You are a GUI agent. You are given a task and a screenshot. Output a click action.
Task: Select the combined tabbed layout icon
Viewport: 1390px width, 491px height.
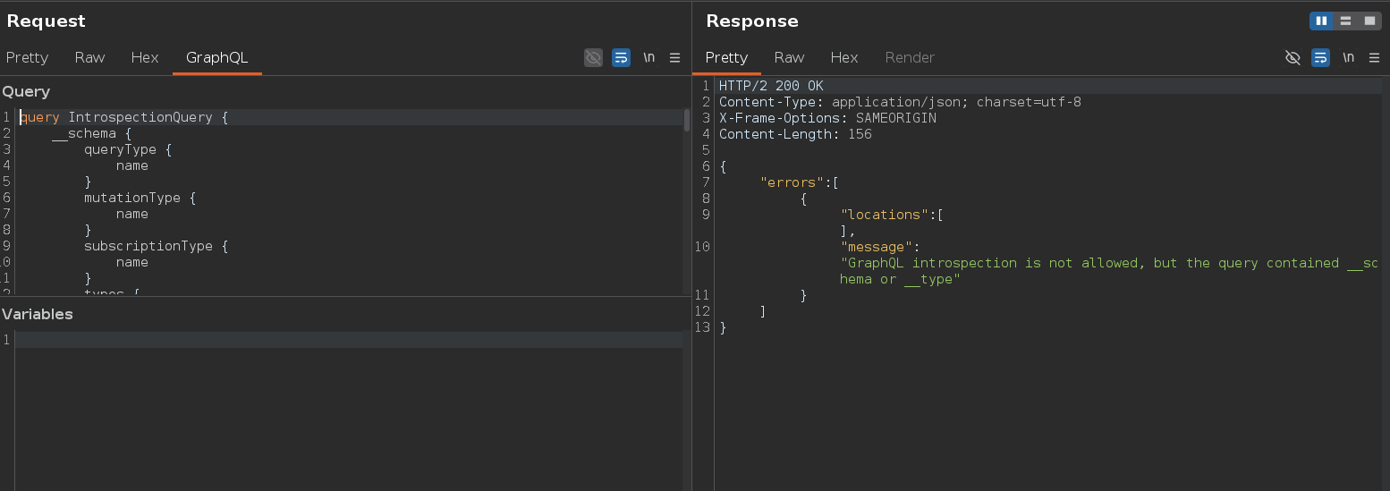point(1369,21)
